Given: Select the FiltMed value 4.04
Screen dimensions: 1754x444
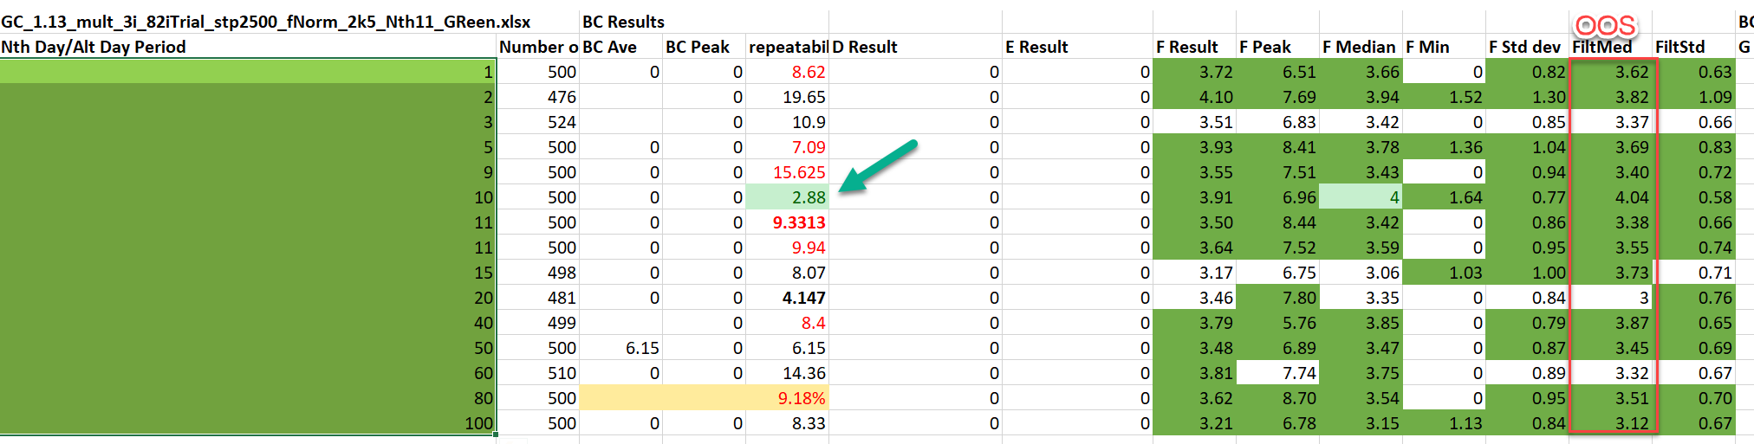Looking at the screenshot, I should [1612, 197].
